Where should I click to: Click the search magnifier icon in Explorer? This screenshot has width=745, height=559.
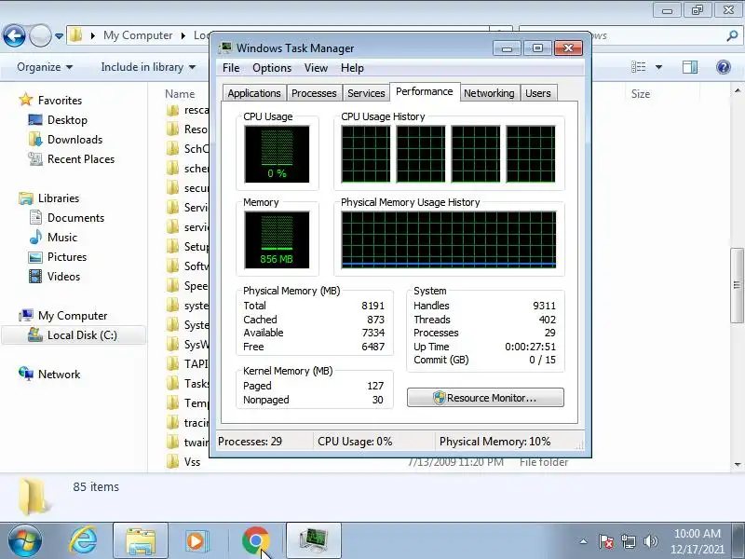732,35
